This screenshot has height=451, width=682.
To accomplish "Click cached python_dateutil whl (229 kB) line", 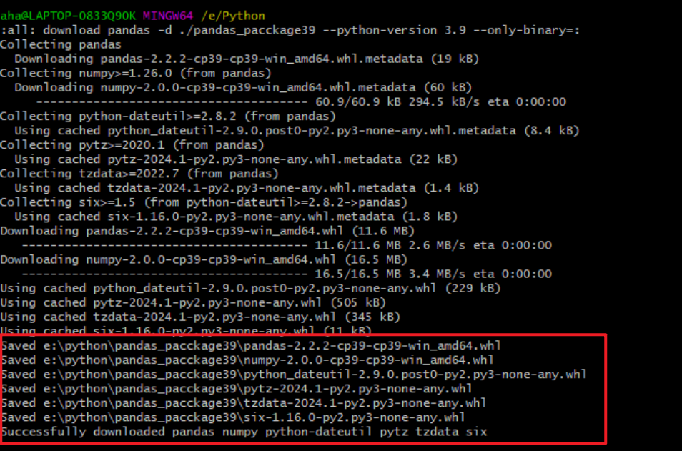I will (250, 289).
